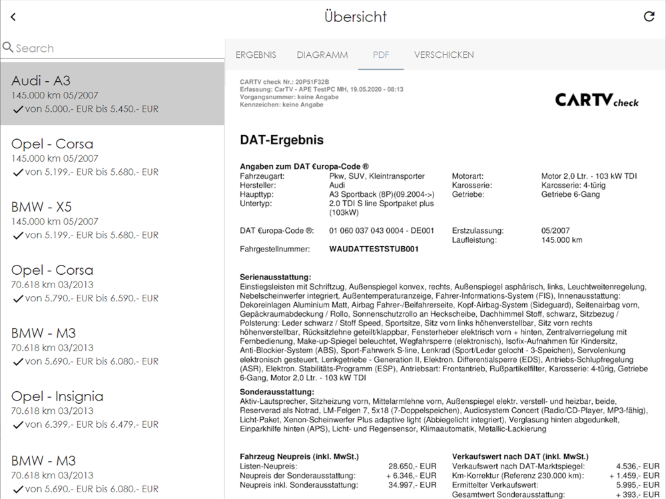
Task: Click the Getriebe 6-Gang value
Action: 571,194
